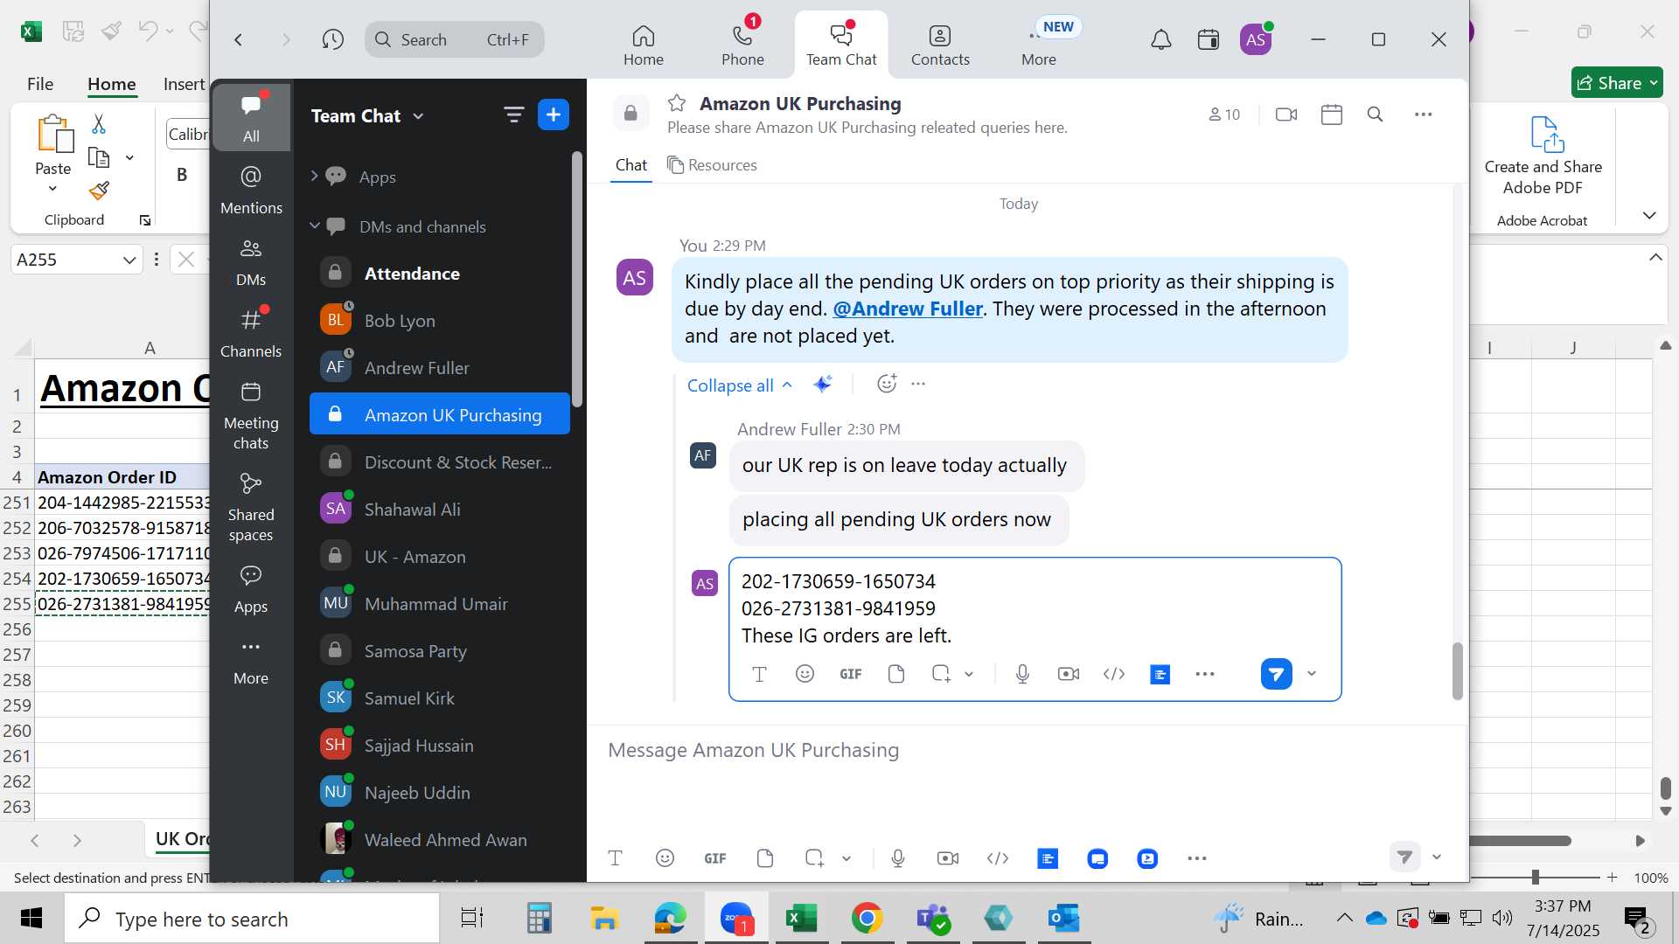Open Shared spaces in the Zoom sidebar

point(251,508)
